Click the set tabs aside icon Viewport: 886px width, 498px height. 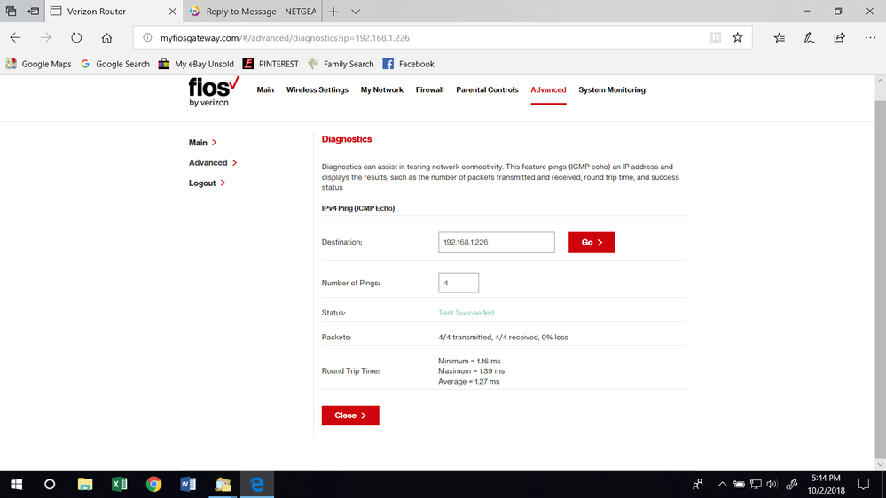click(34, 12)
